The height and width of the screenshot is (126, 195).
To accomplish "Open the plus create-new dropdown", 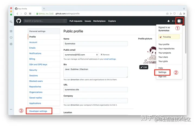I will tap(173, 21).
